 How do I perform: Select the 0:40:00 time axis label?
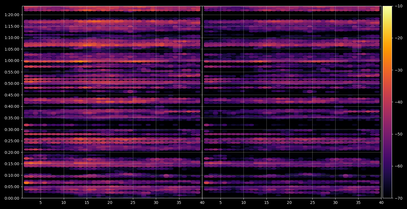(x=12, y=106)
